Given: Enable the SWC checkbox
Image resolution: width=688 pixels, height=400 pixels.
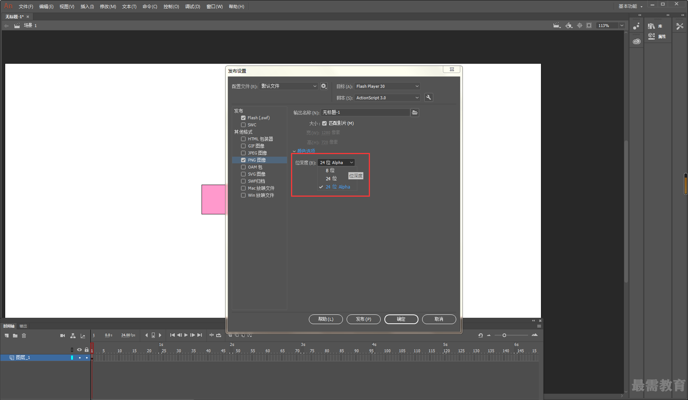Looking at the screenshot, I should click(x=243, y=125).
